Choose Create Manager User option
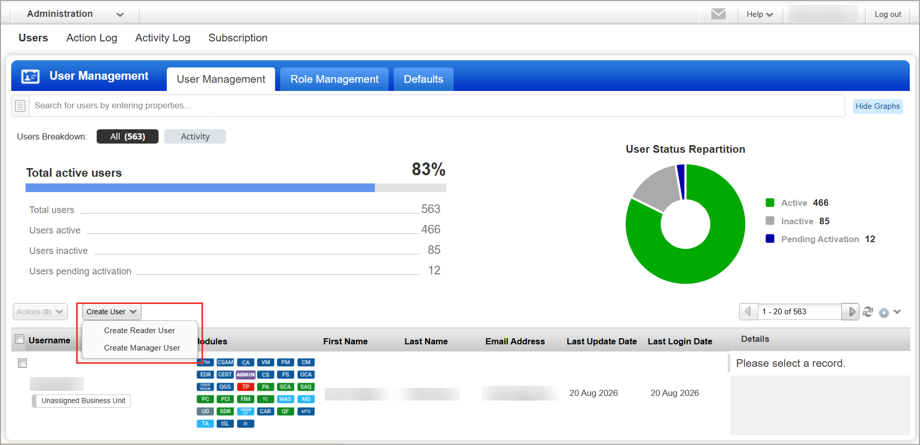 coord(142,348)
